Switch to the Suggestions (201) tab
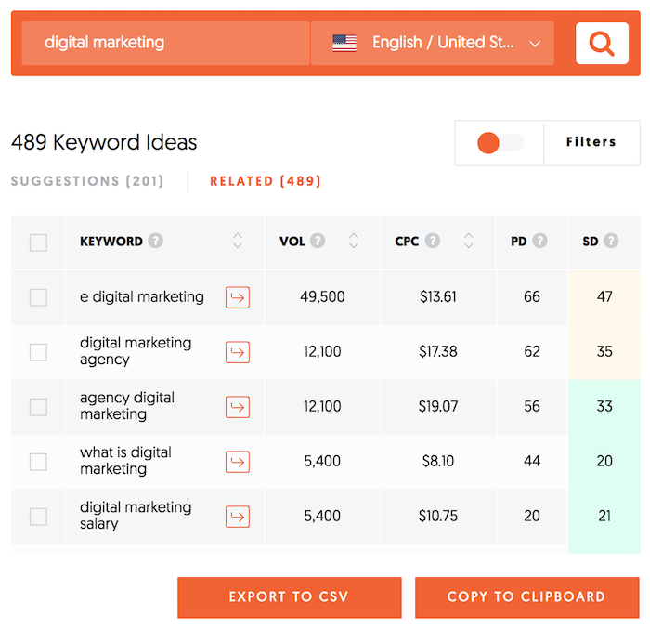Viewport: 650px width, 629px height. coord(87,181)
